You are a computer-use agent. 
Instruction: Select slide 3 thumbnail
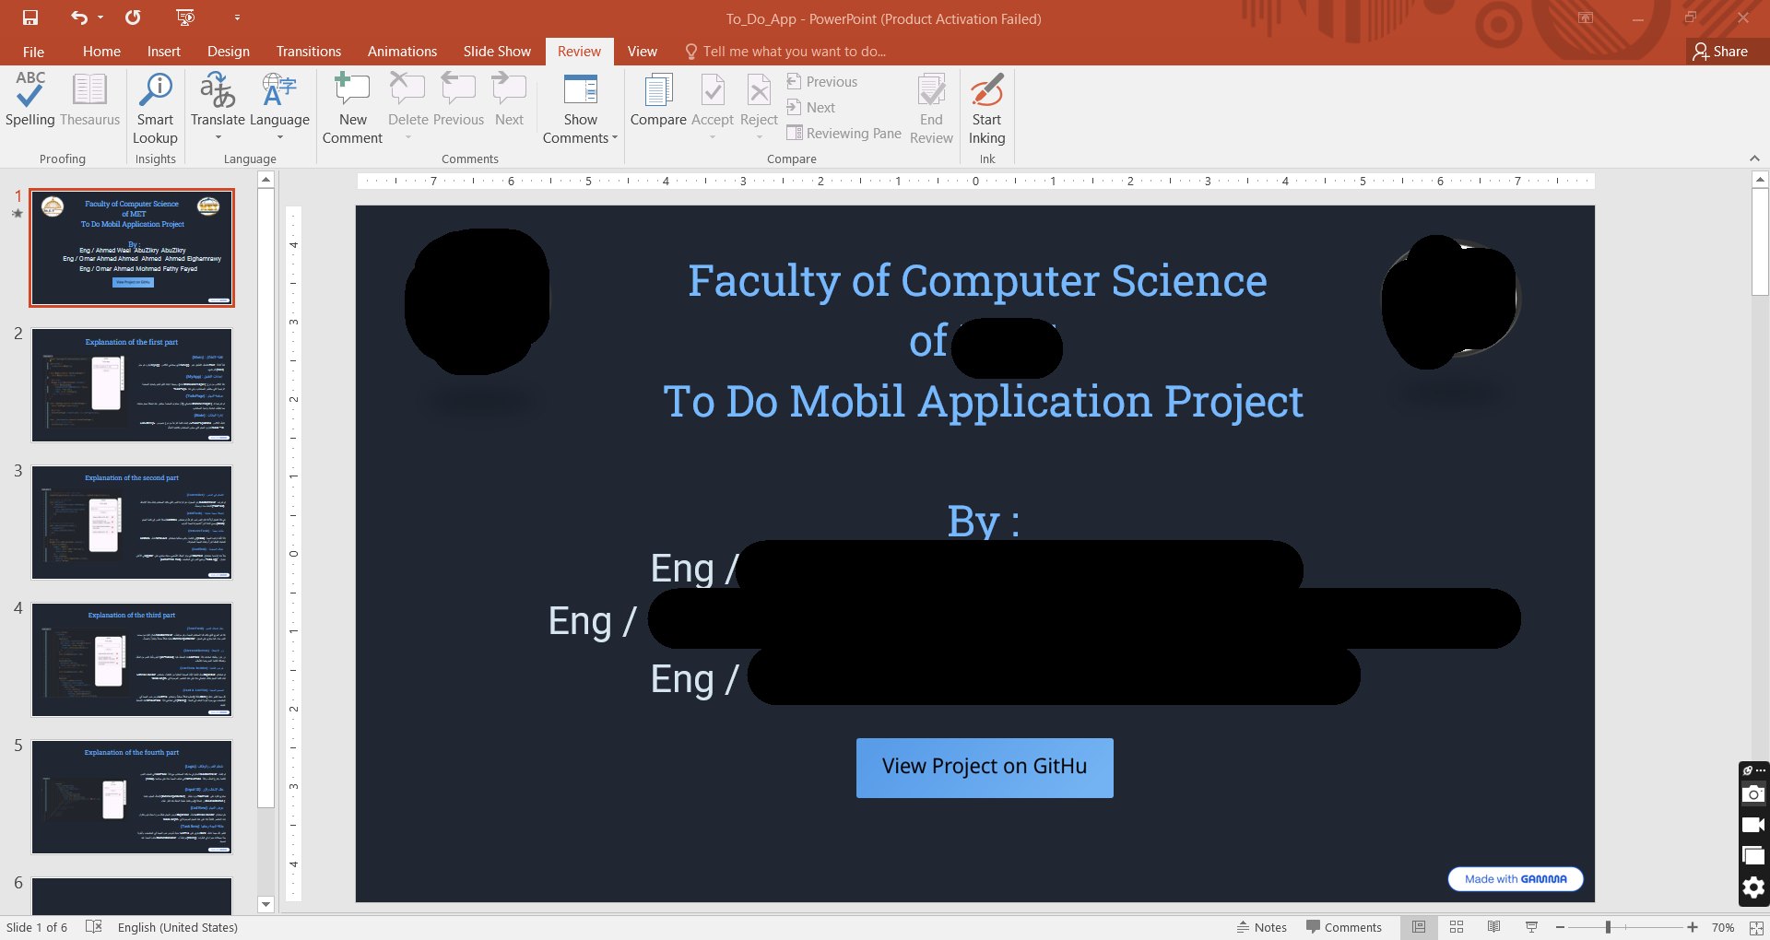tap(132, 523)
